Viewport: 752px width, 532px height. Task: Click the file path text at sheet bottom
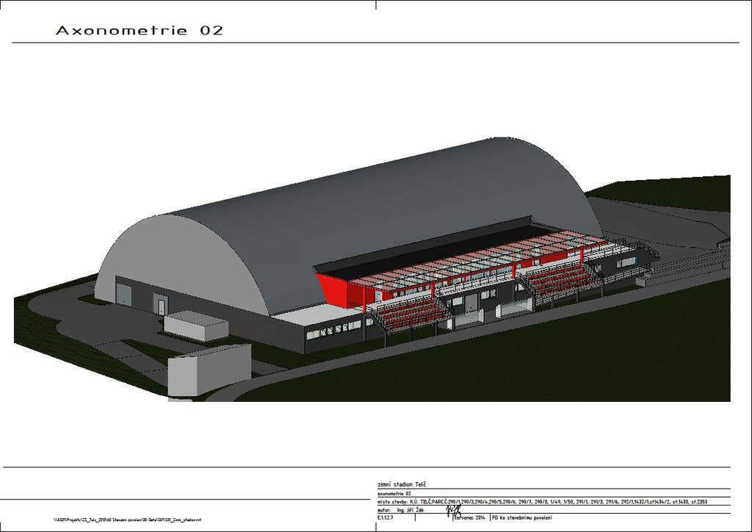pos(127,520)
